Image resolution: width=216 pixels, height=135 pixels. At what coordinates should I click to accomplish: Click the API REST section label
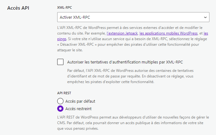(64, 93)
